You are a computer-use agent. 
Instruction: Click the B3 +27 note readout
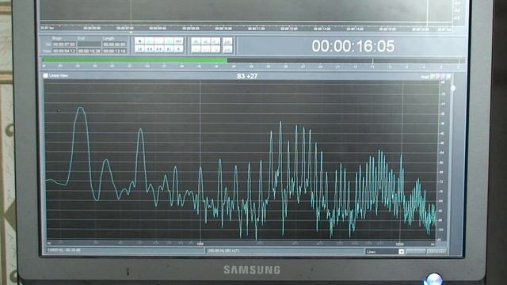[247, 76]
